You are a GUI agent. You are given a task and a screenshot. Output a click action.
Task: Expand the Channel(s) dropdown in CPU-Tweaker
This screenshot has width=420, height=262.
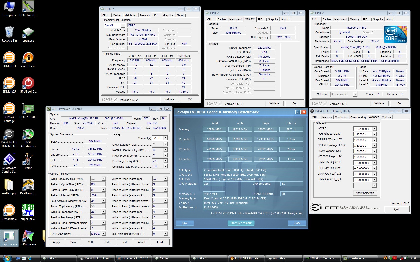pyautogui.click(x=165, y=138)
